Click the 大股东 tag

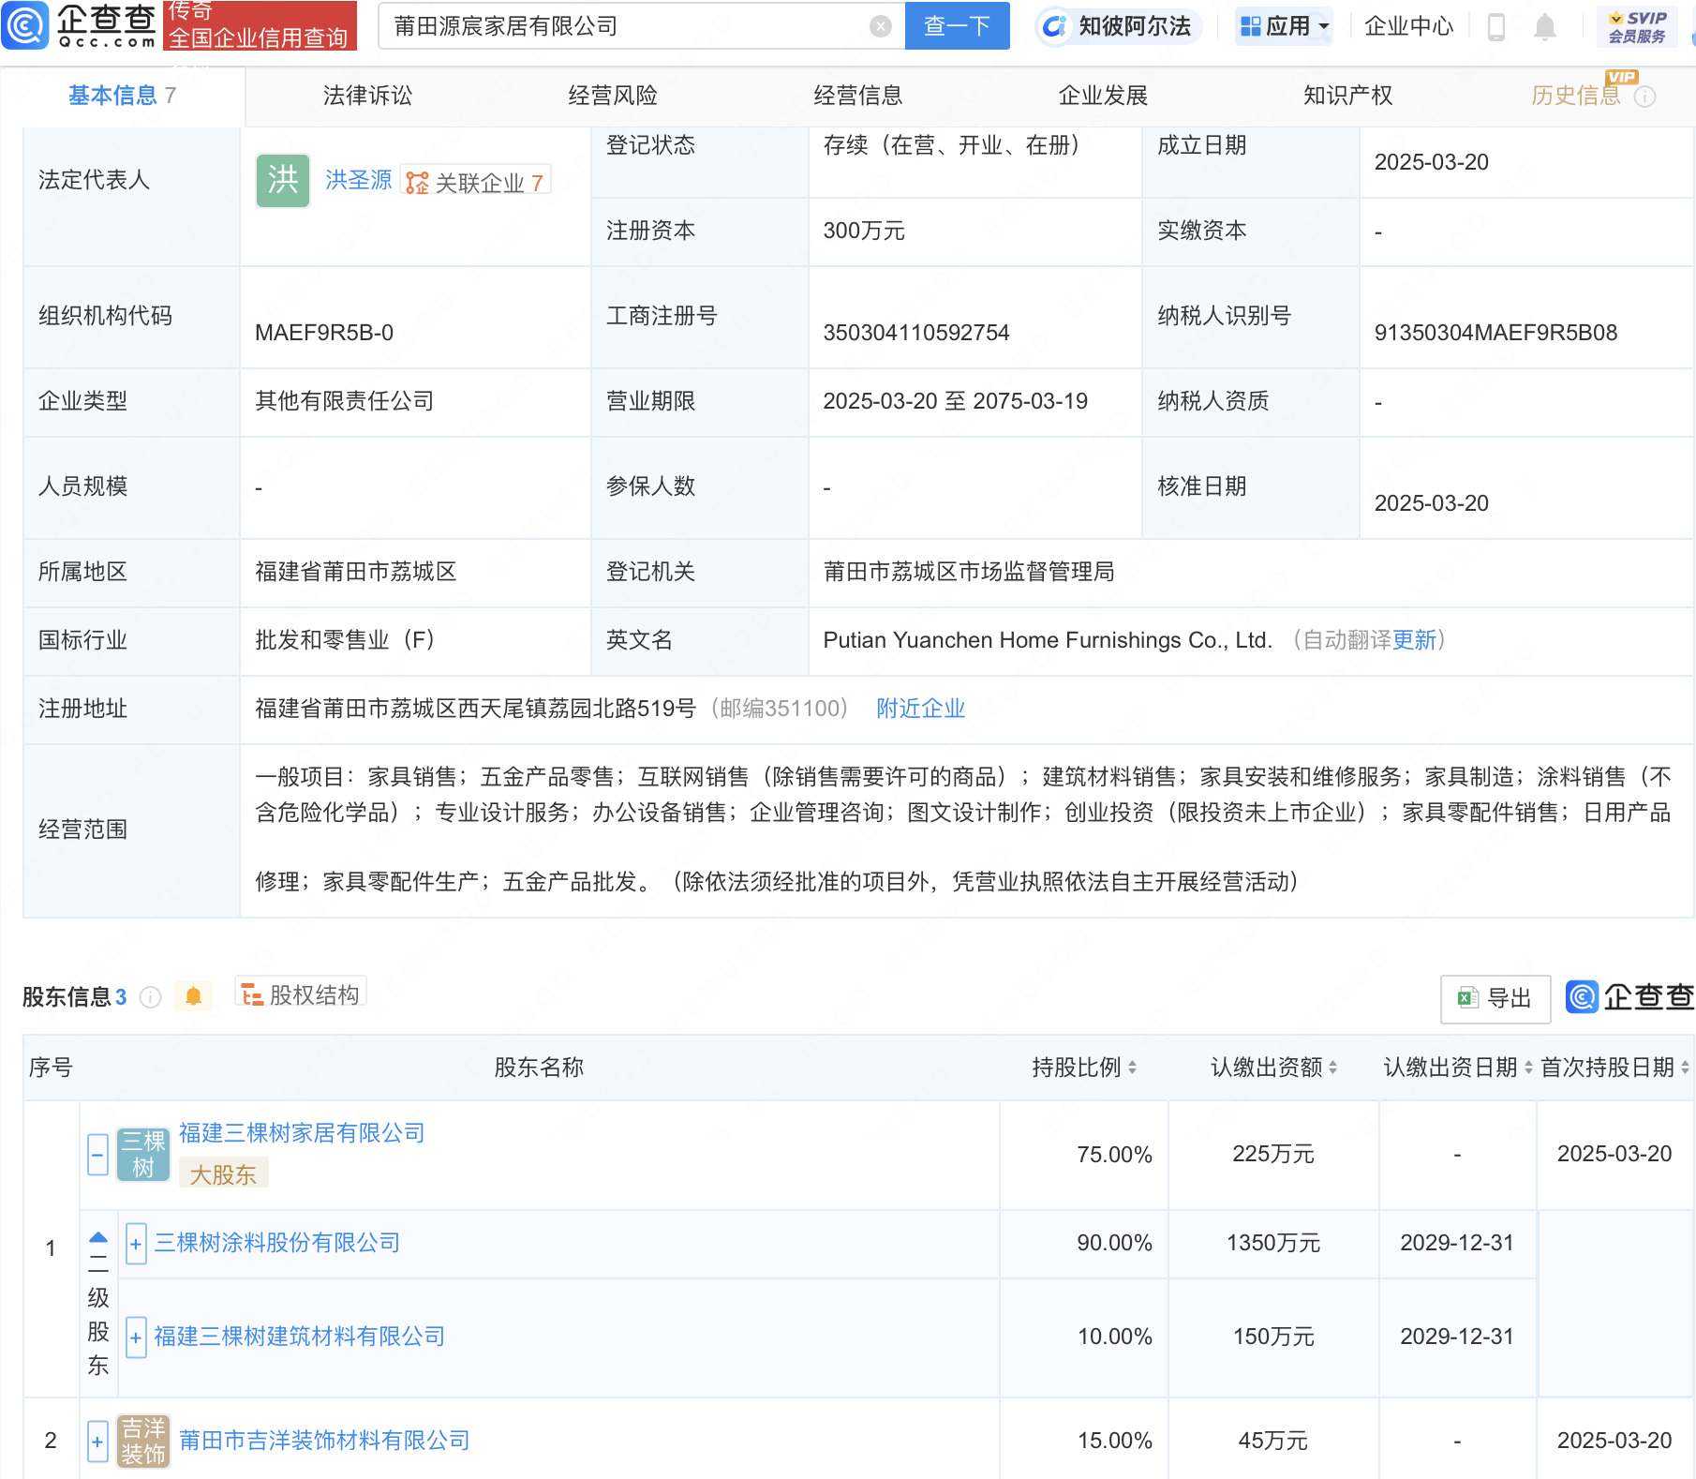(x=223, y=1174)
